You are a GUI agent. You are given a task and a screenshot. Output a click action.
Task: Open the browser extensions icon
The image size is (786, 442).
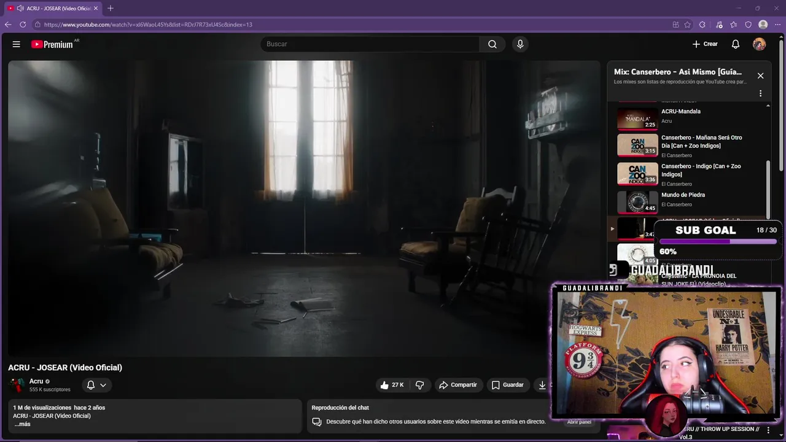[704, 25]
